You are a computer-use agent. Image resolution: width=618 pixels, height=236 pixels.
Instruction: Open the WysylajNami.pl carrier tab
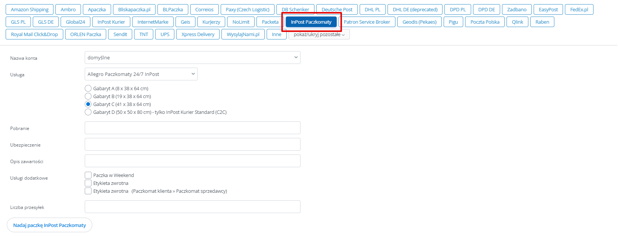coord(243,34)
